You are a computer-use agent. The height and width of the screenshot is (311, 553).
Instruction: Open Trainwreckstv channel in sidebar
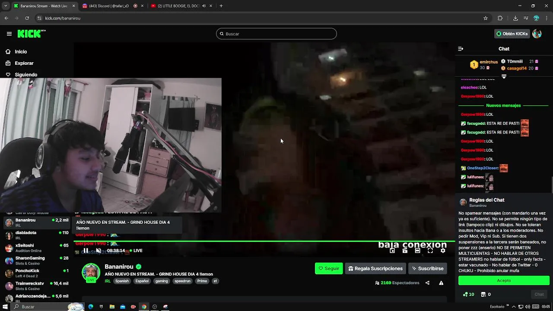click(x=37, y=286)
